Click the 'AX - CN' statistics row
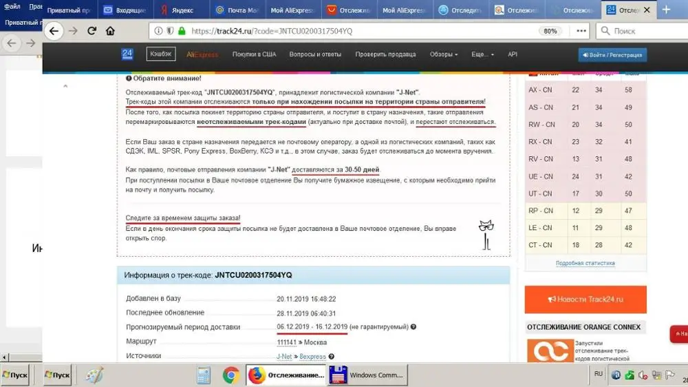688x387 pixels. click(585, 90)
